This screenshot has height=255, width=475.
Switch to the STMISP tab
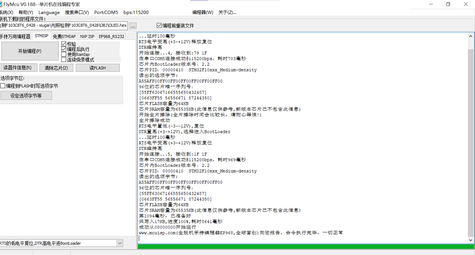click(41, 36)
